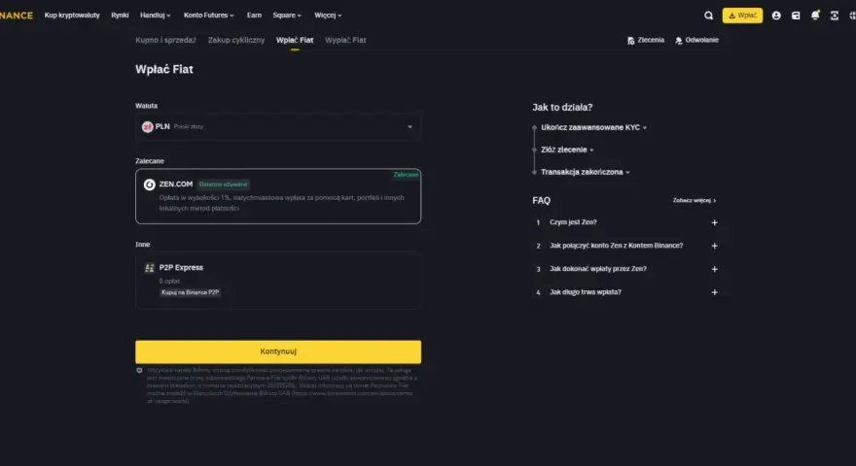Viewport: 856px width, 466px height.
Task: Click the P2P Express icon
Action: 149,268
